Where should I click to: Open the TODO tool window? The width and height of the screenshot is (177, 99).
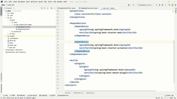coord(12,95)
